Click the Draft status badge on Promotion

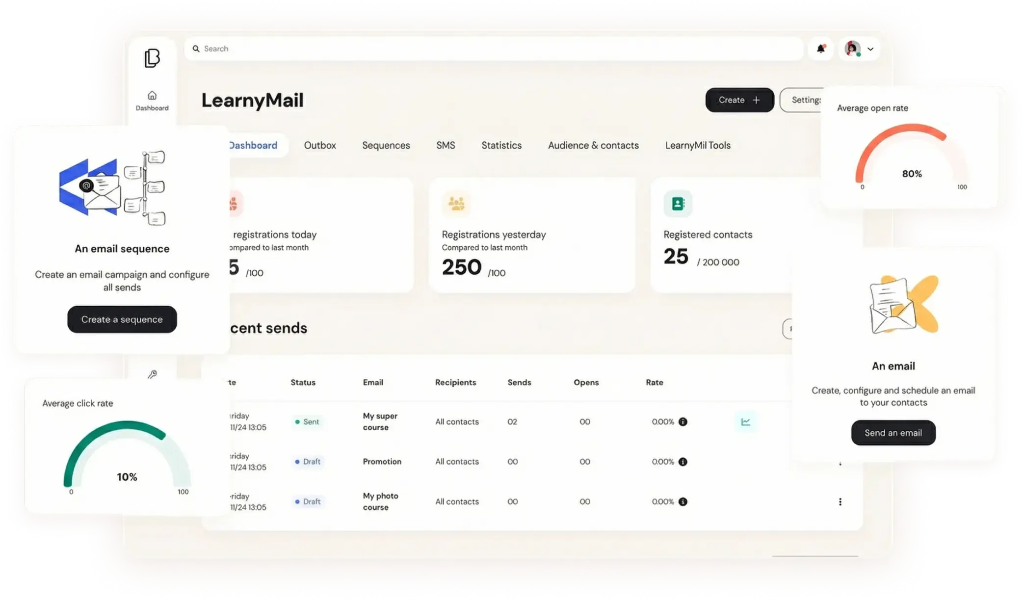coord(308,462)
